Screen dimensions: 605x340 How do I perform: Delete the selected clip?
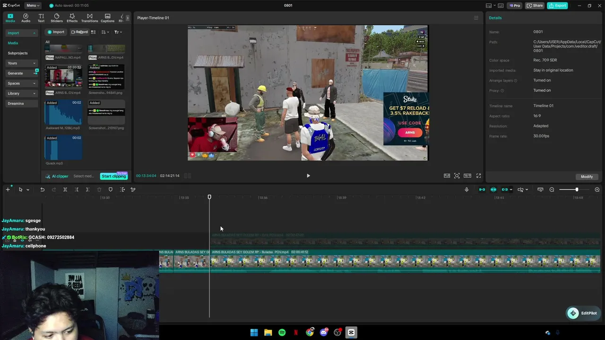(x=99, y=189)
